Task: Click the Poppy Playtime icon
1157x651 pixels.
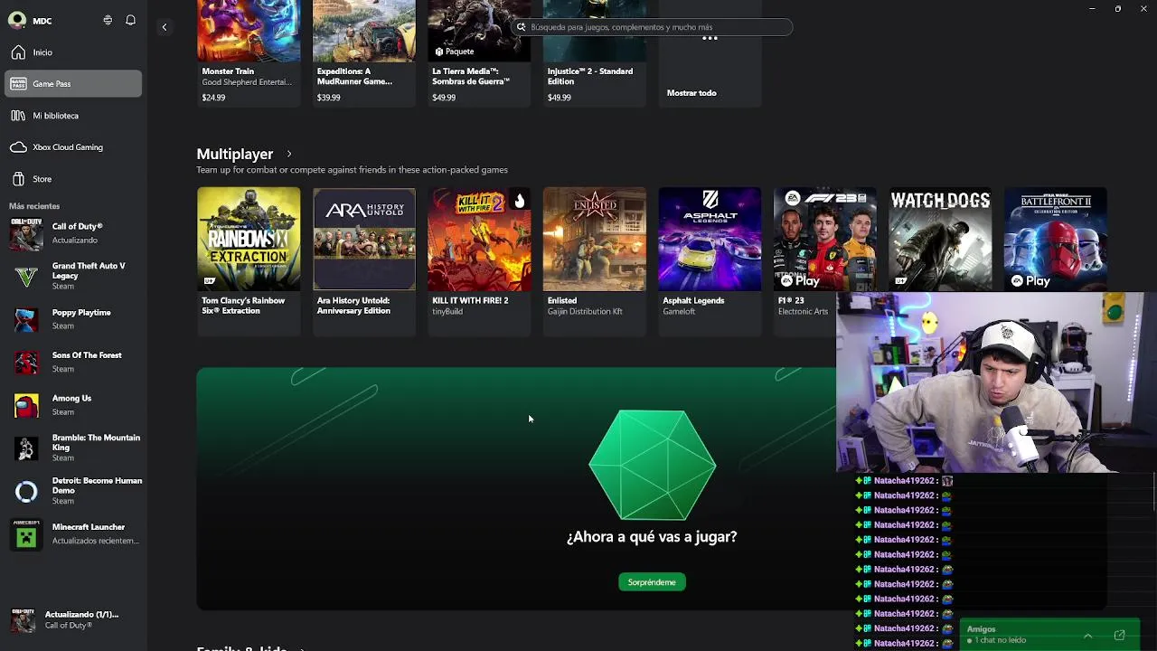Action: point(26,319)
